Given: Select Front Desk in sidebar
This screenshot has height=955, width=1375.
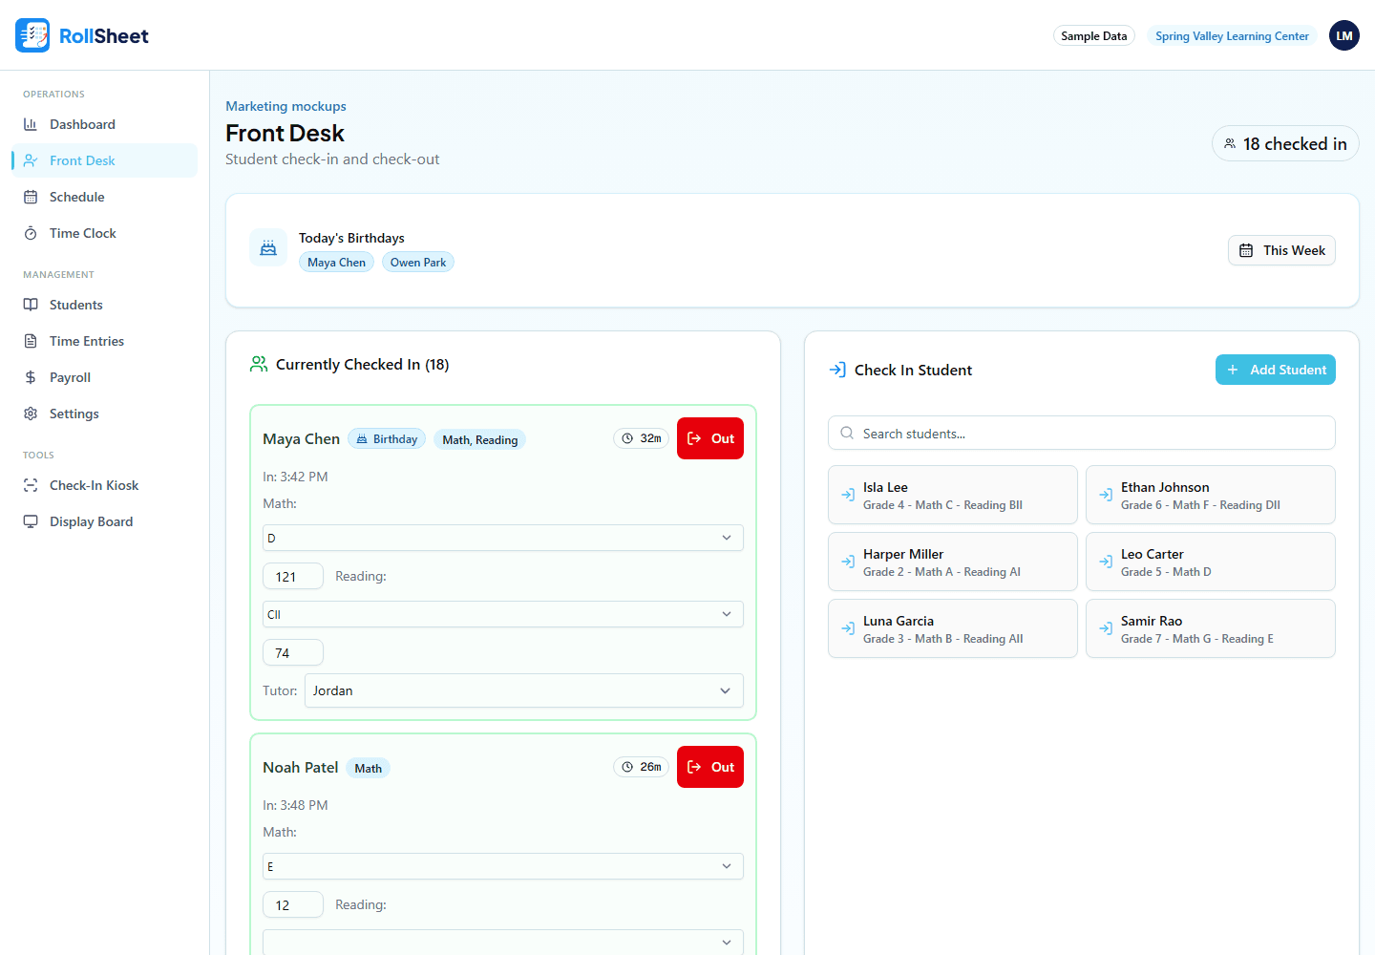Looking at the screenshot, I should (104, 160).
